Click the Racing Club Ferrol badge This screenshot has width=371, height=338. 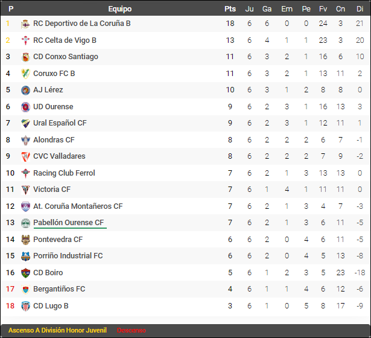point(25,173)
